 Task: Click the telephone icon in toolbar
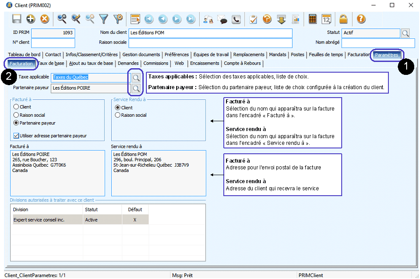pyautogui.click(x=236, y=19)
